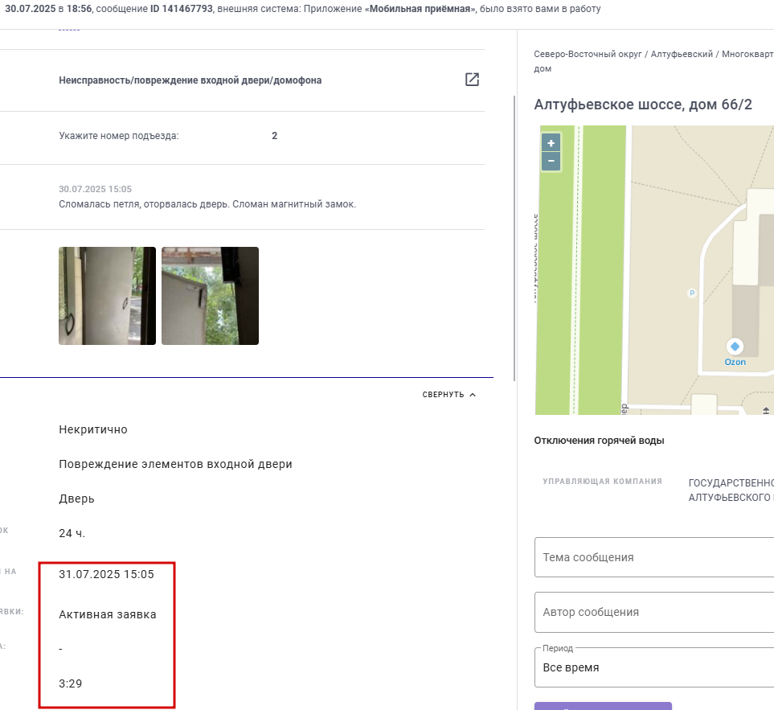Viewport: 774px width, 710px height.
Task: Open issue details in new window icon
Action: click(472, 80)
